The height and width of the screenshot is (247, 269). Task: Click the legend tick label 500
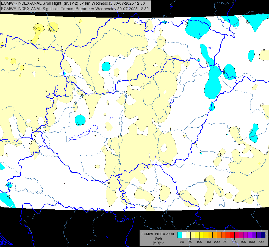(252, 242)
